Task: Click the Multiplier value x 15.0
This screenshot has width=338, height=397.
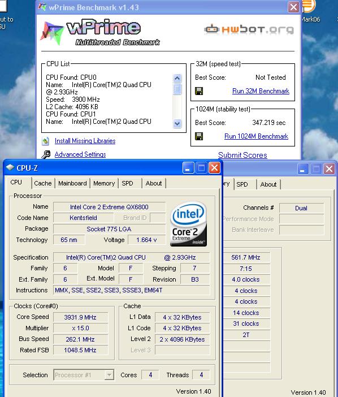Action: pyautogui.click(x=80, y=328)
